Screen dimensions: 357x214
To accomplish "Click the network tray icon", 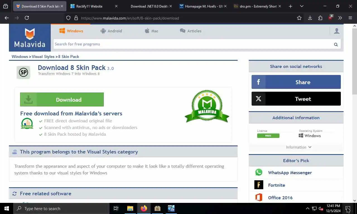I will click(314, 208).
